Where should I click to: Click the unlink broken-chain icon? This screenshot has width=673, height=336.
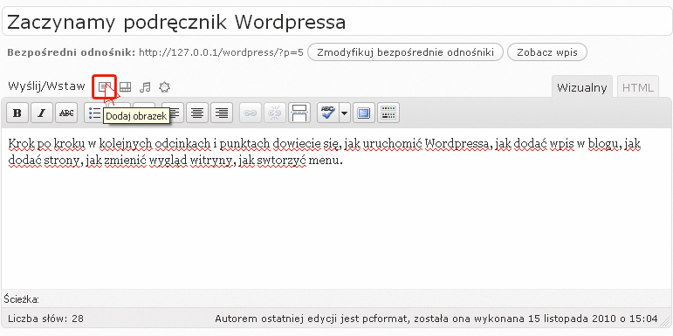(275, 113)
